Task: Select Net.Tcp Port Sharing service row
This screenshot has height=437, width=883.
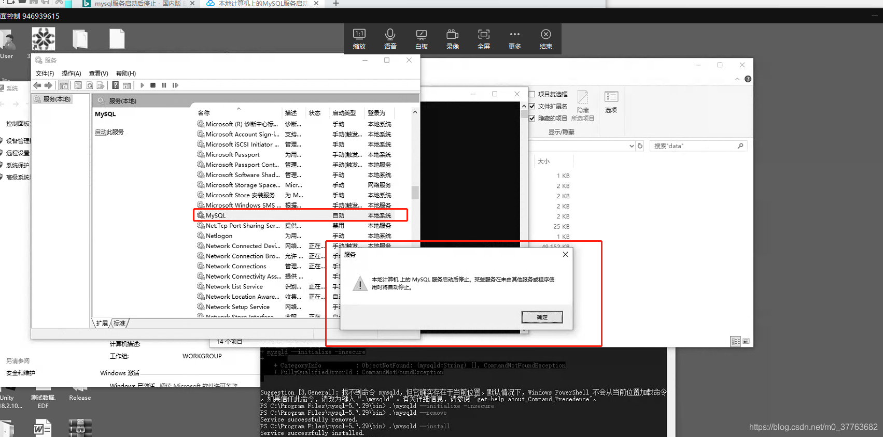Action: click(301, 226)
